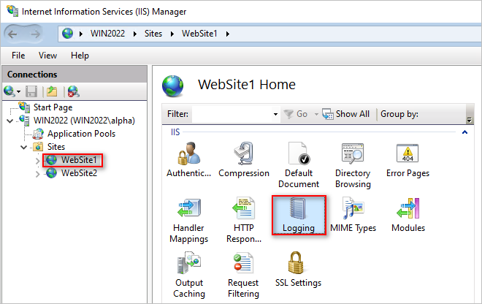Viewport: 482px width, 304px height.
Task: Click the Group by label
Action: pos(399,114)
